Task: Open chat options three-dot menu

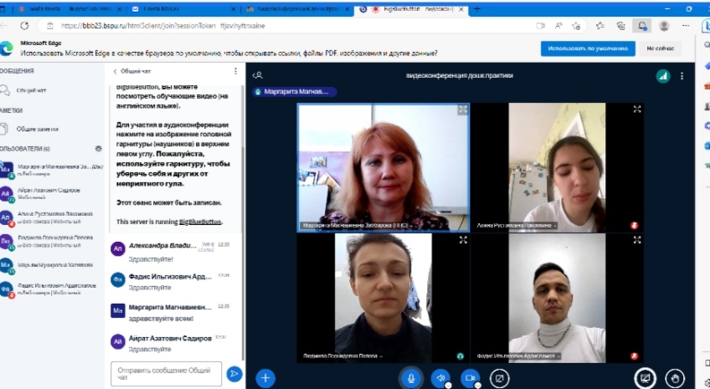Action: (x=235, y=71)
